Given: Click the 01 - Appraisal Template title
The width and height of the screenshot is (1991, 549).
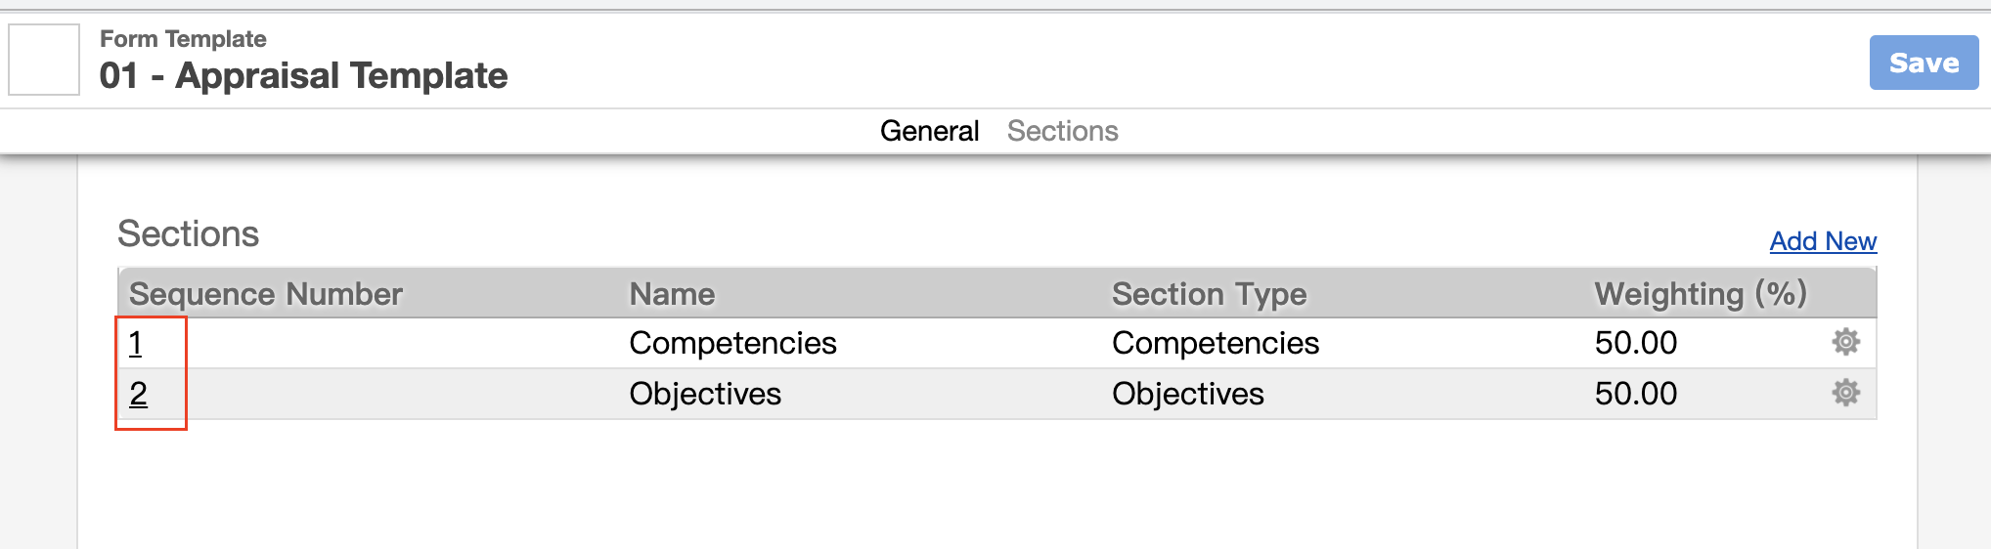Looking at the screenshot, I should 303,75.
